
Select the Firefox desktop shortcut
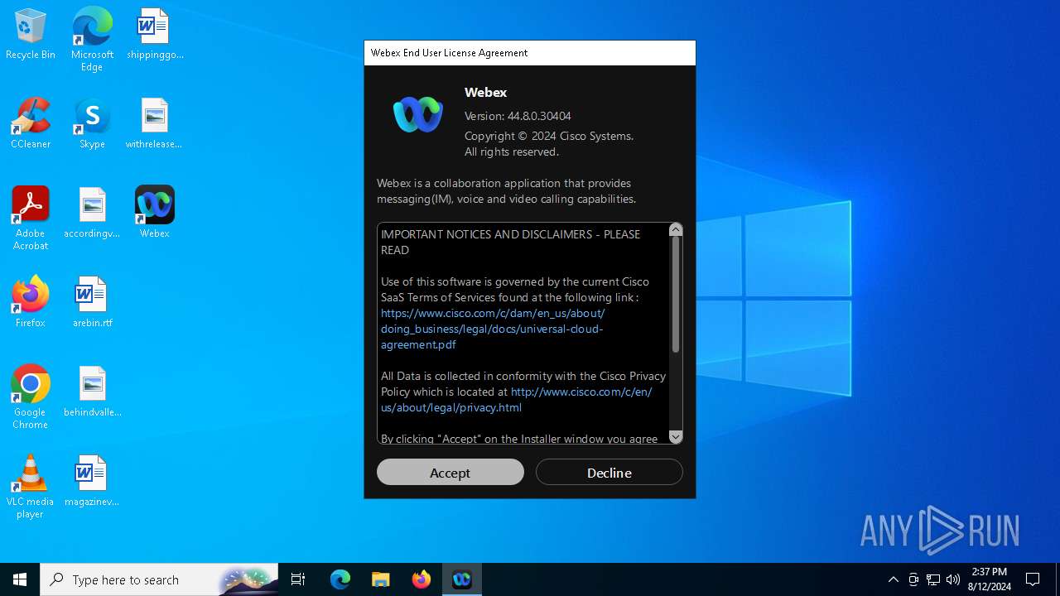[31, 302]
